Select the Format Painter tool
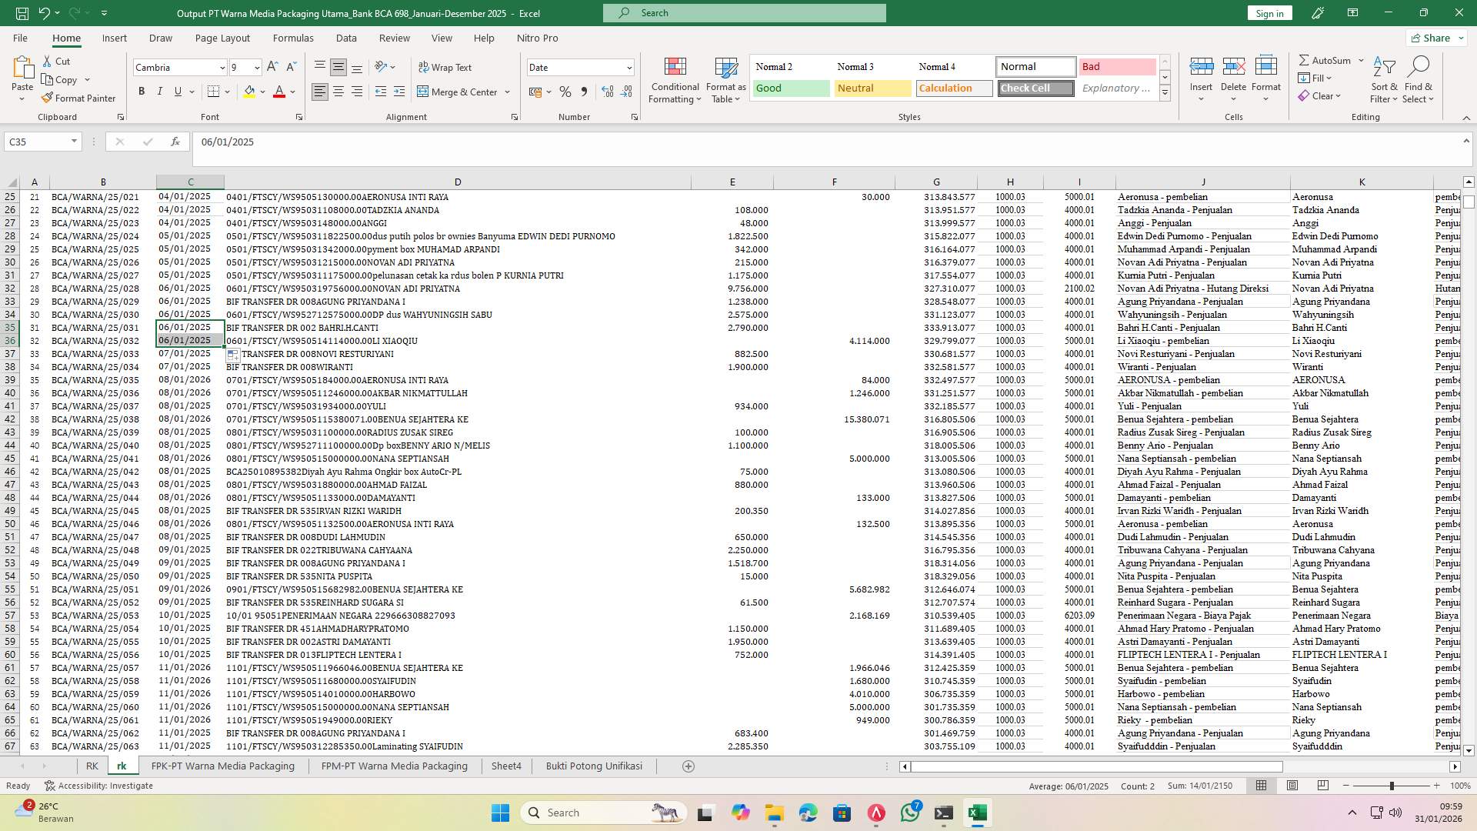The image size is (1477, 831). [x=79, y=98]
